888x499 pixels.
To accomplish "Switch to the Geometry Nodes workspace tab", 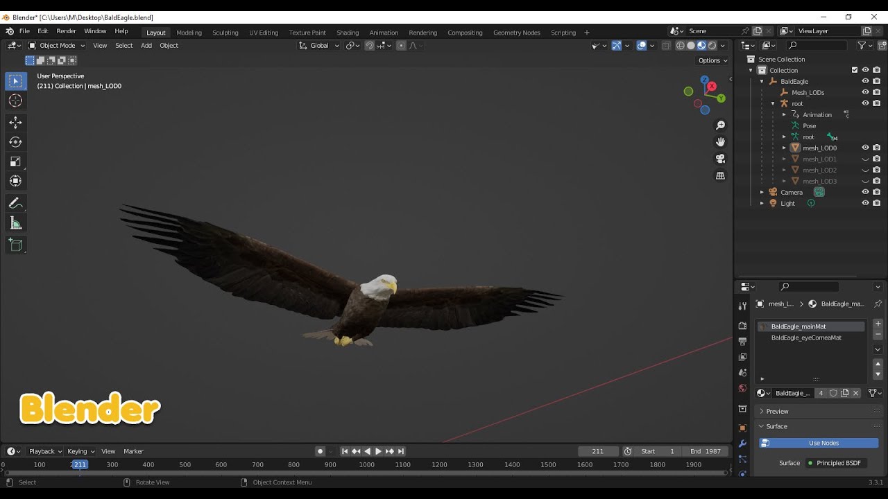I will tap(516, 33).
